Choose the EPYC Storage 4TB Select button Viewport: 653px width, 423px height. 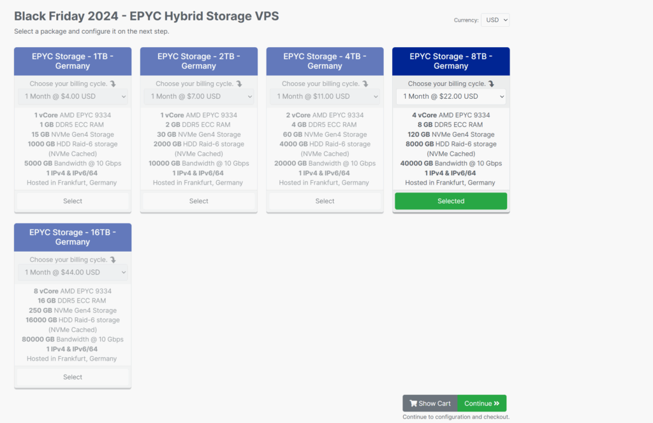(325, 201)
